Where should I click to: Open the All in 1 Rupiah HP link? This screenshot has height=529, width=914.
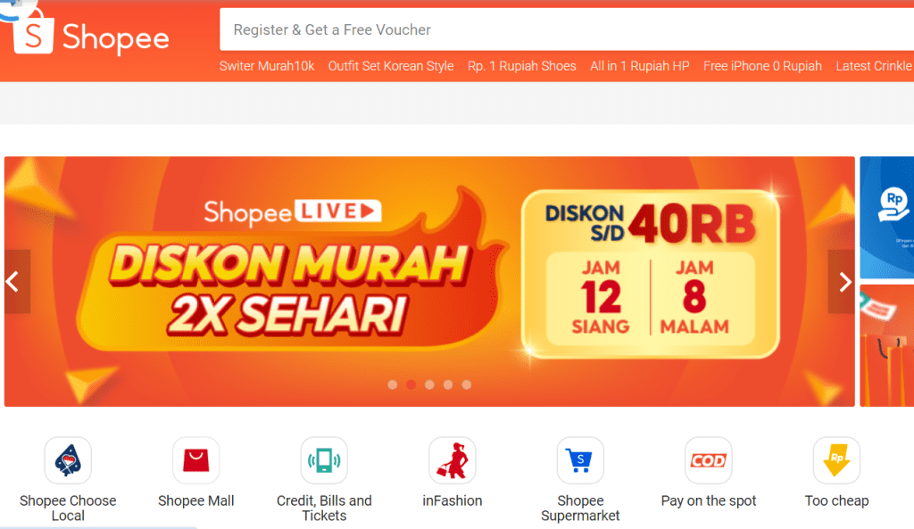[639, 66]
